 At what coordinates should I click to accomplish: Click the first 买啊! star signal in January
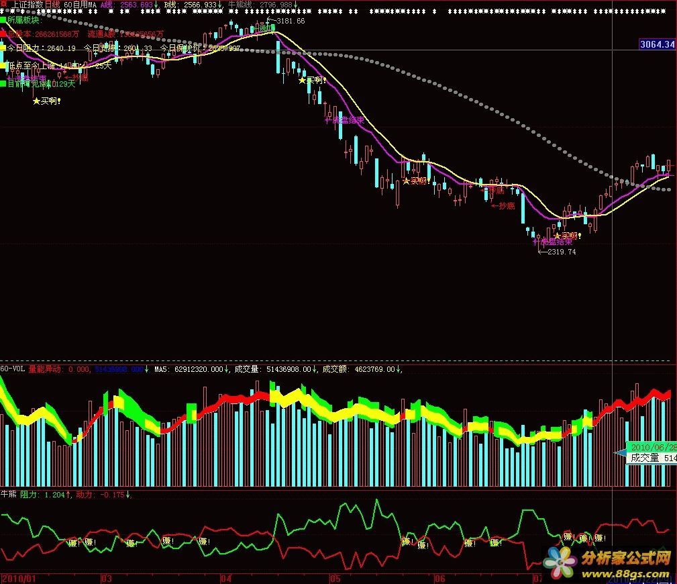(x=47, y=101)
